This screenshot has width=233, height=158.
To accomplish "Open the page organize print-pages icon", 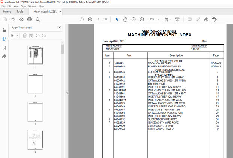I will pyautogui.click(x=31, y=36).
